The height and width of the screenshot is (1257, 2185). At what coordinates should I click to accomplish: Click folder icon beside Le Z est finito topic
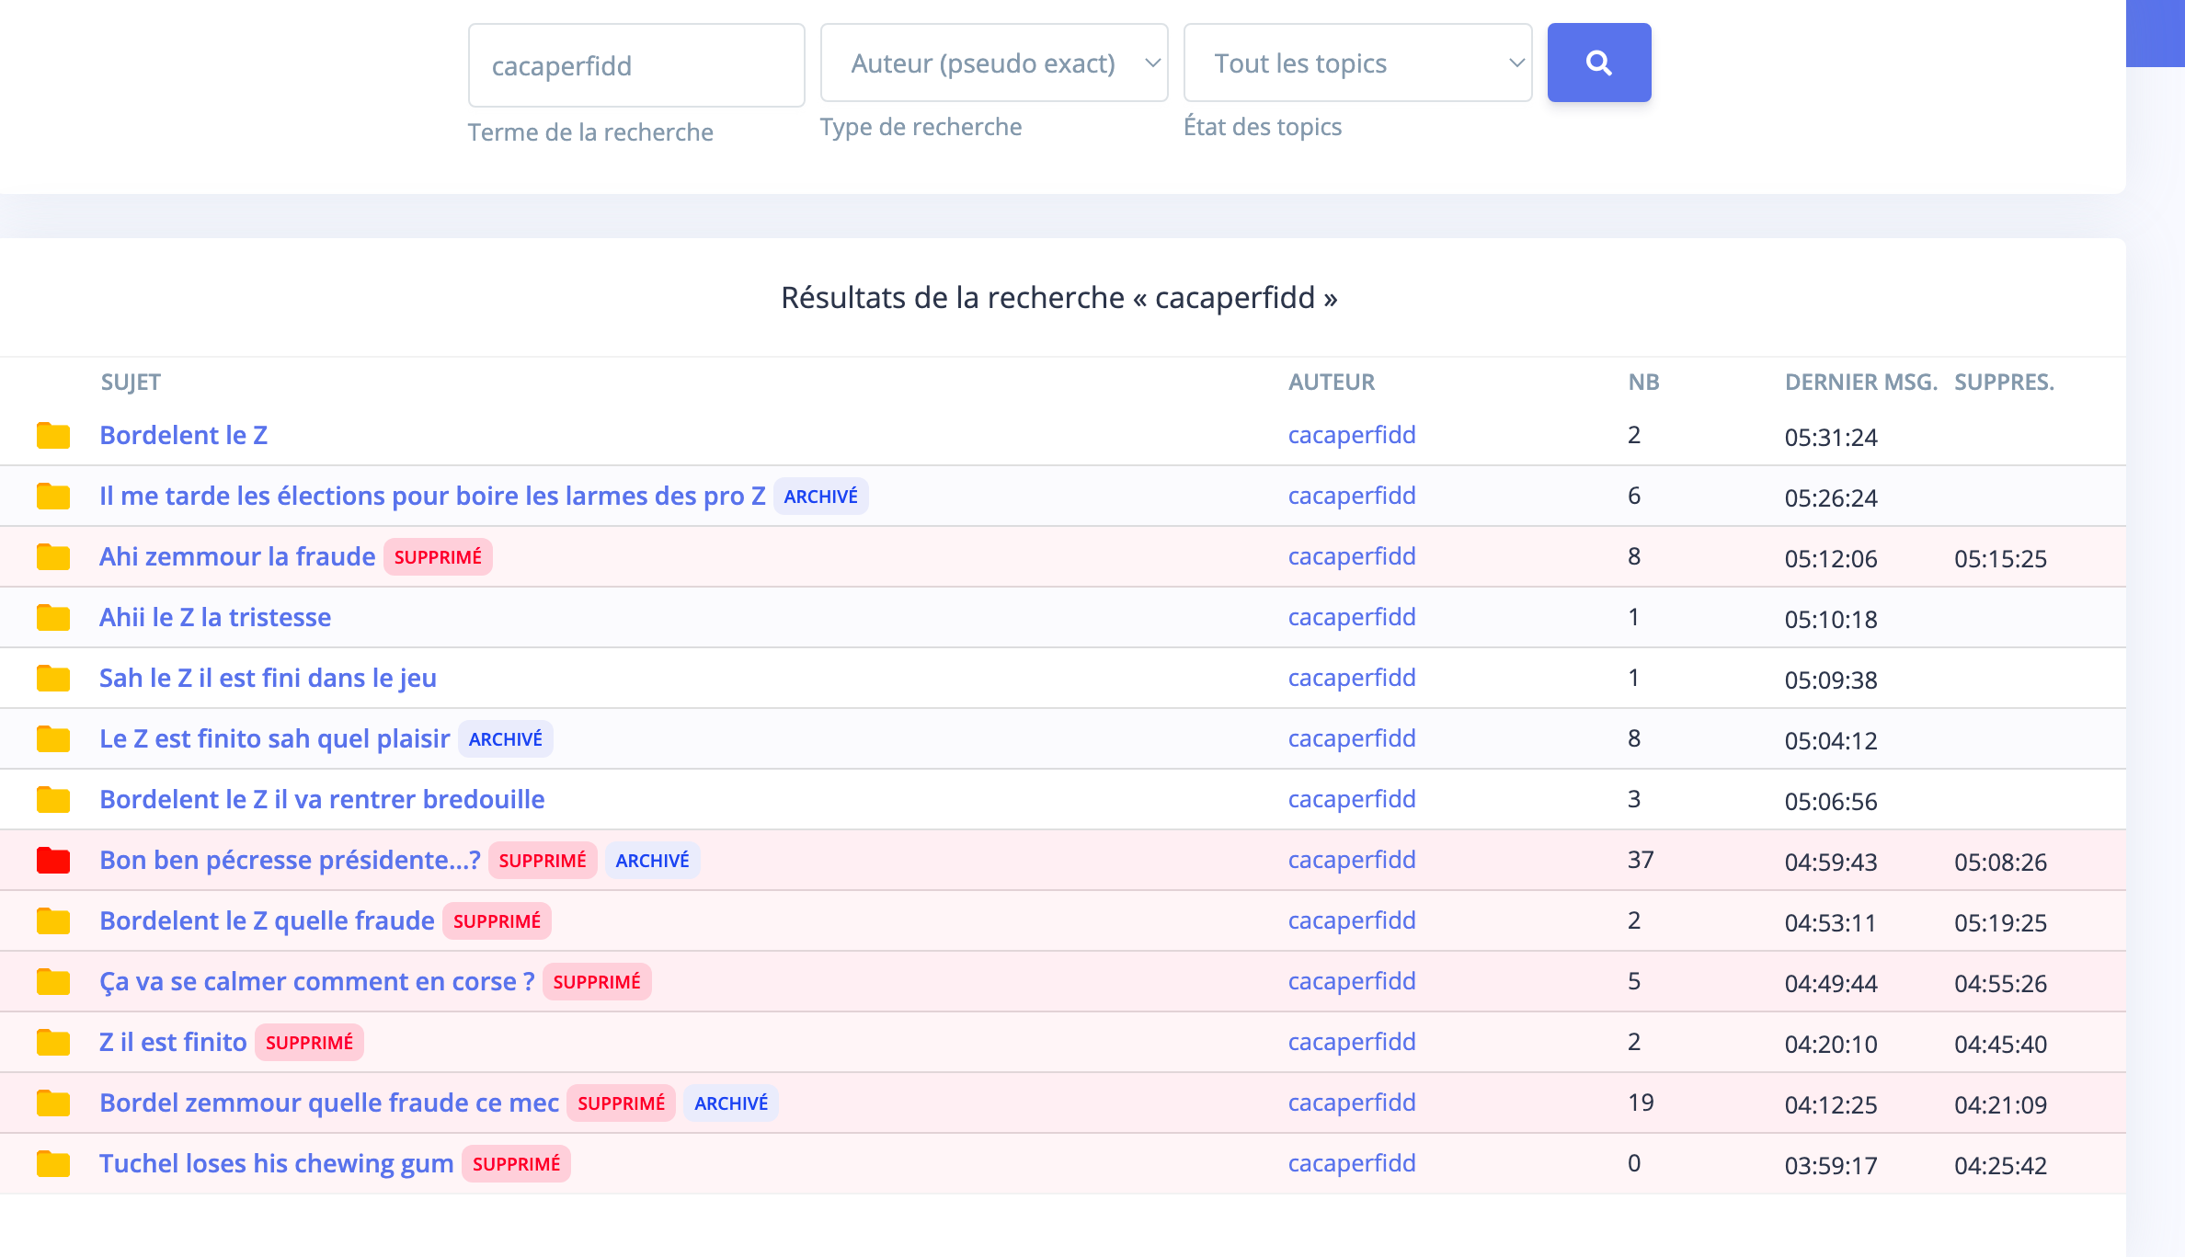(x=53, y=739)
